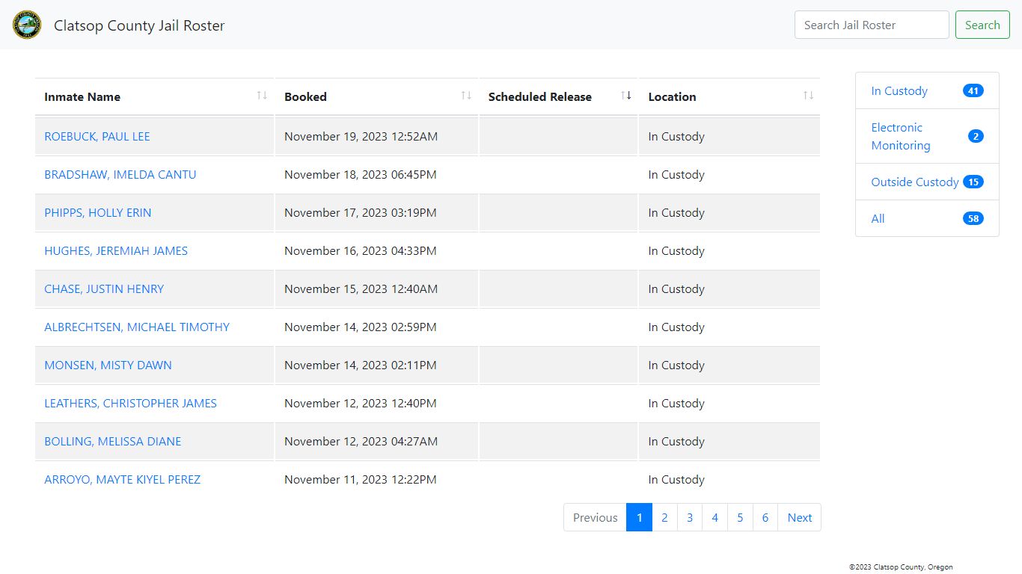Click the Clatsop County seal logo
The image size is (1022, 574).
click(x=27, y=25)
